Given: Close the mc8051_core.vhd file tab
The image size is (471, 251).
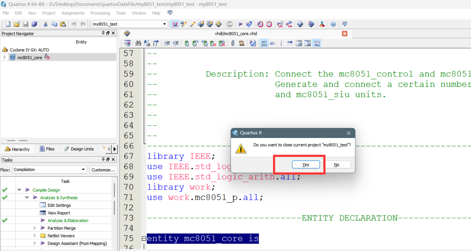Looking at the screenshot, I should [345, 34].
